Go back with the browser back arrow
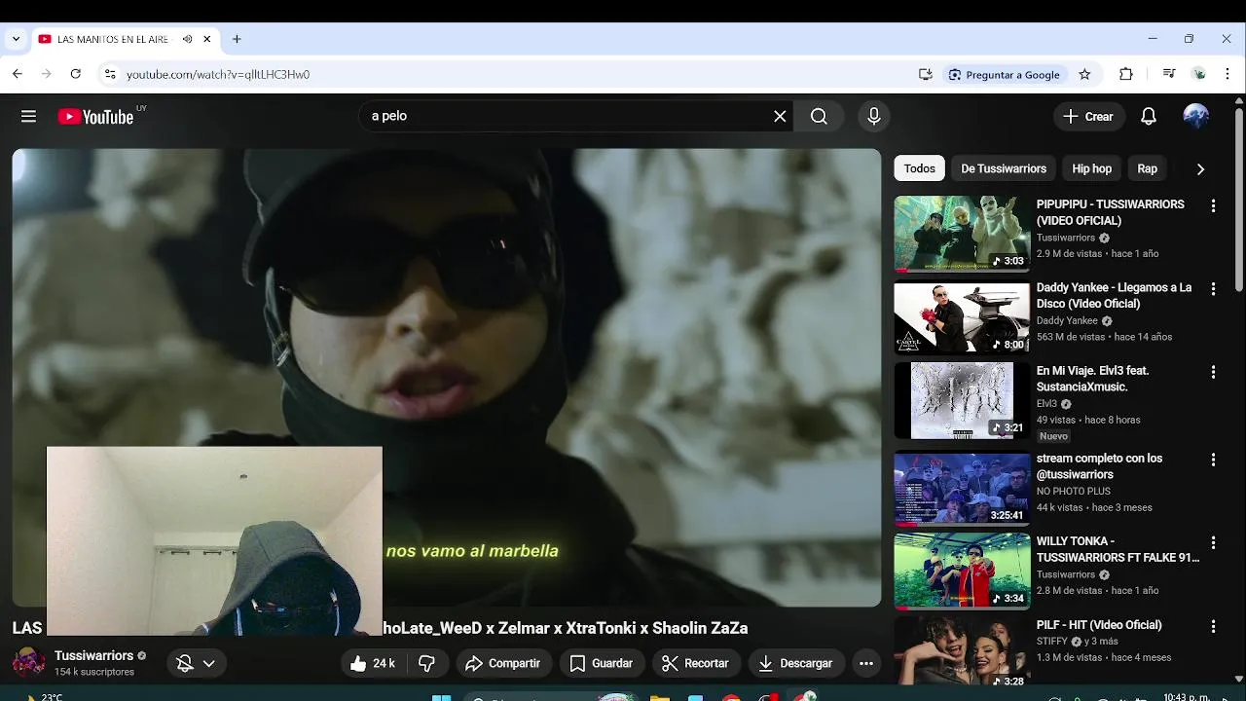 (x=17, y=74)
